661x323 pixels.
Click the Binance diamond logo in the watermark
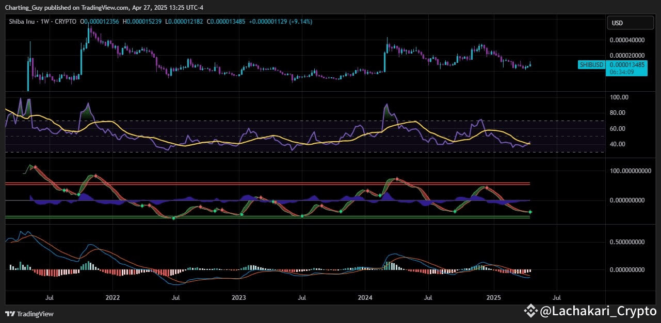(x=531, y=311)
